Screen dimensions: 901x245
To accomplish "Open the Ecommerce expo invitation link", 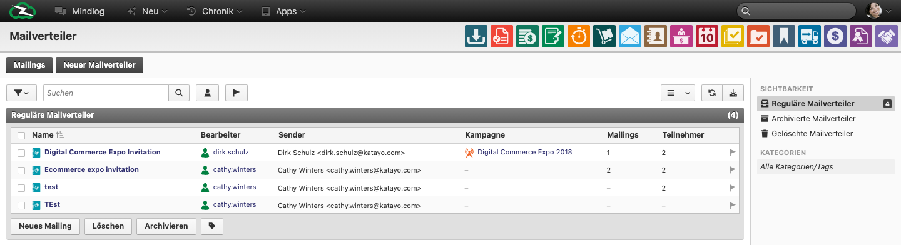I will (x=91, y=169).
